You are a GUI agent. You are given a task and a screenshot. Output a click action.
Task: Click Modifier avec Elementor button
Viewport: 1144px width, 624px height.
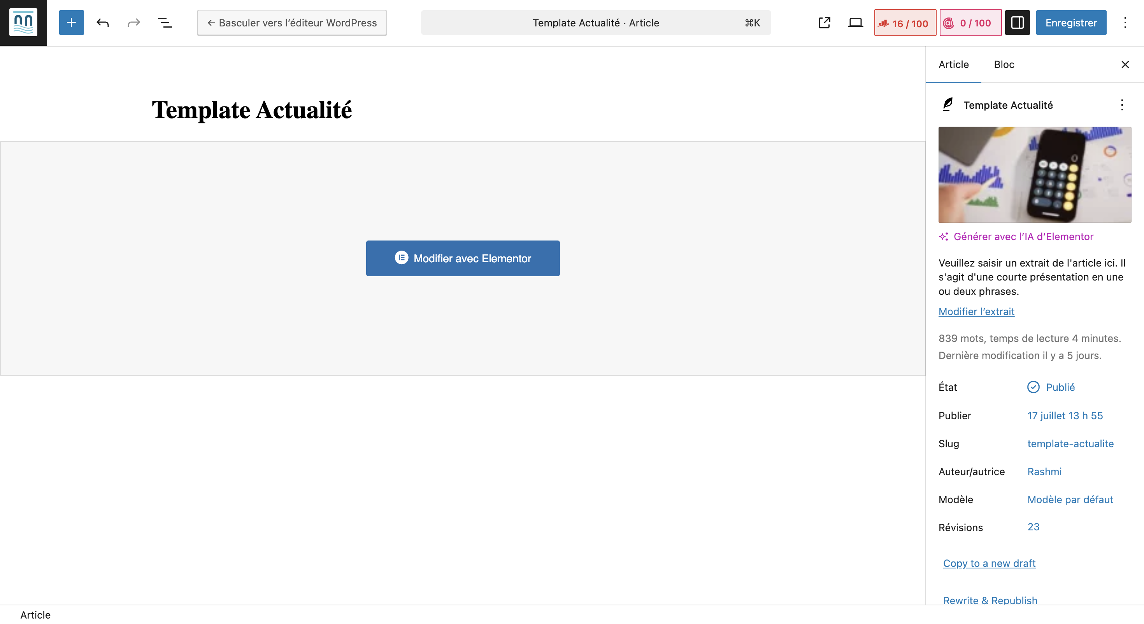(x=463, y=258)
